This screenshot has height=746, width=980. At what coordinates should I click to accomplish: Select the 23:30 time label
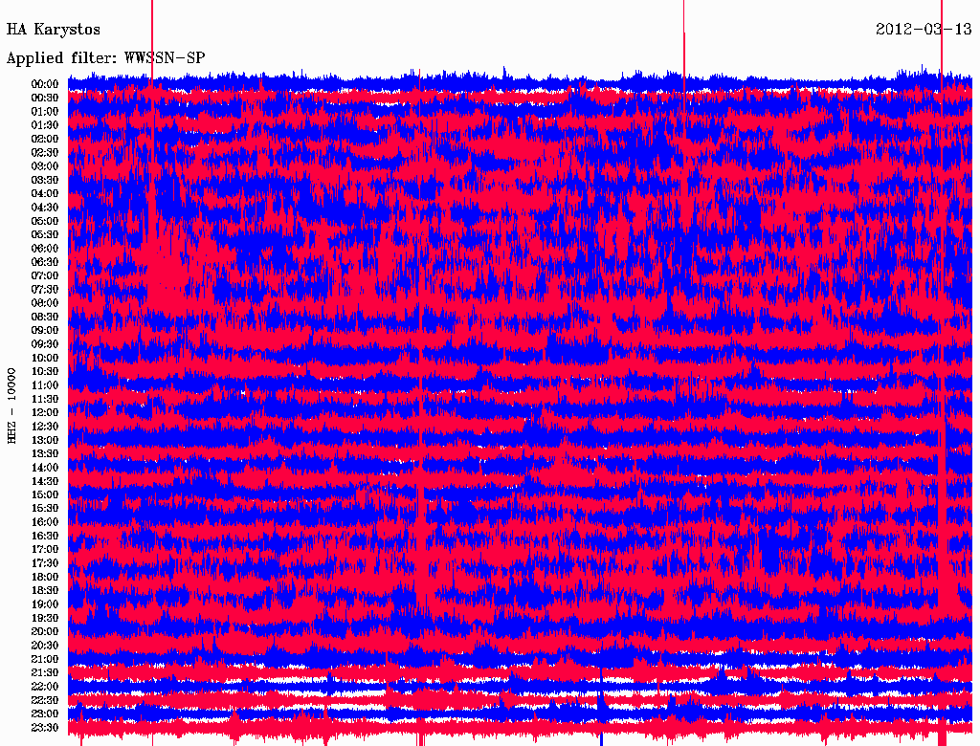pyautogui.click(x=45, y=727)
